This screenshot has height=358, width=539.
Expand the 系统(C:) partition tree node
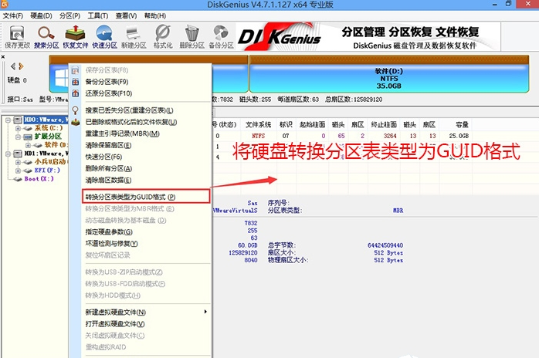point(19,129)
